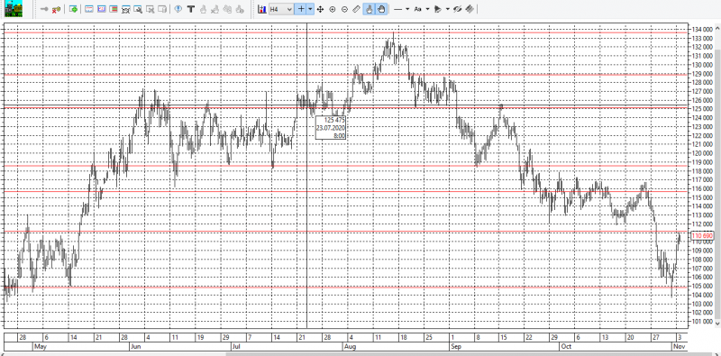Click the red-cross remove key button

point(57,9)
